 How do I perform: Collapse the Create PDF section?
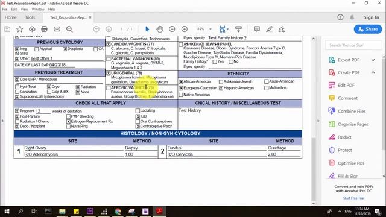click(373, 72)
